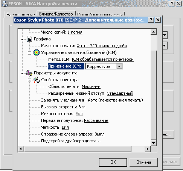This screenshot has height=171, width=183.
Task: Click the Микросплетения label
Action: tap(58, 114)
